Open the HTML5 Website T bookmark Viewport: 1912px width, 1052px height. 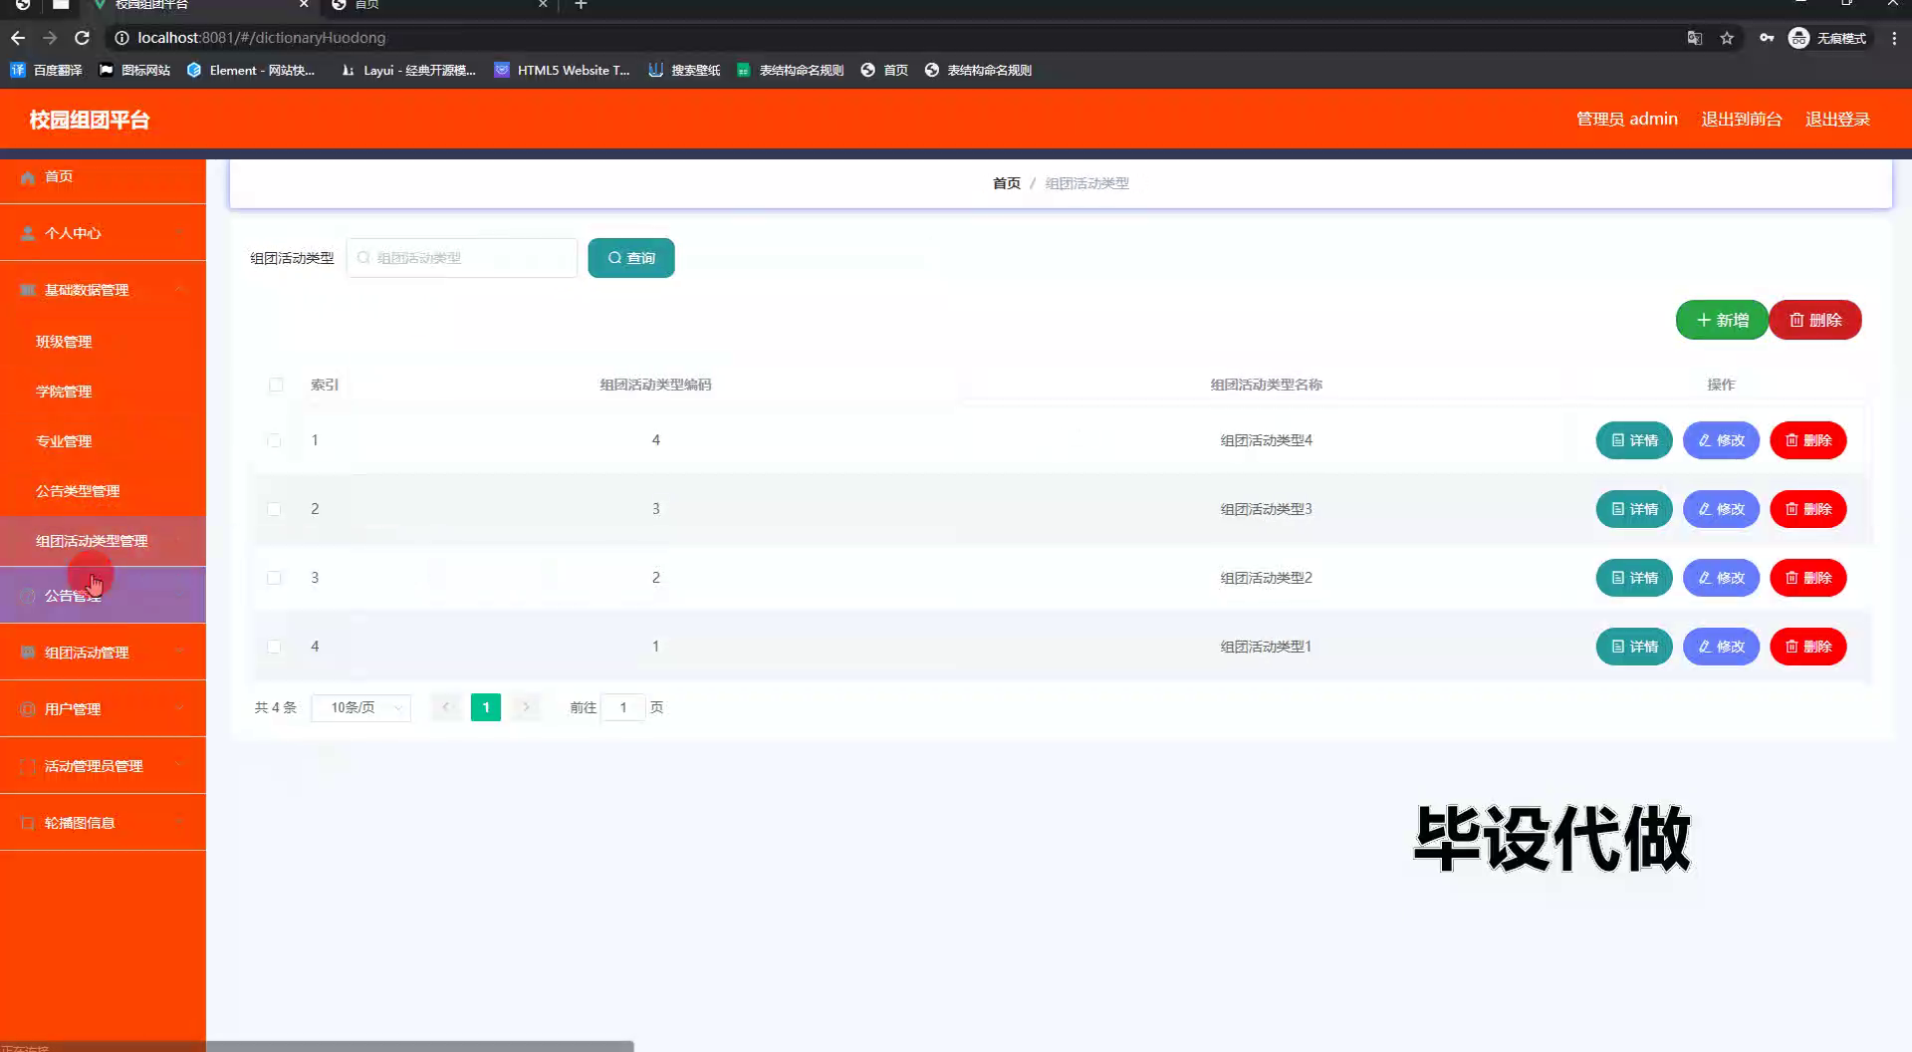point(563,70)
